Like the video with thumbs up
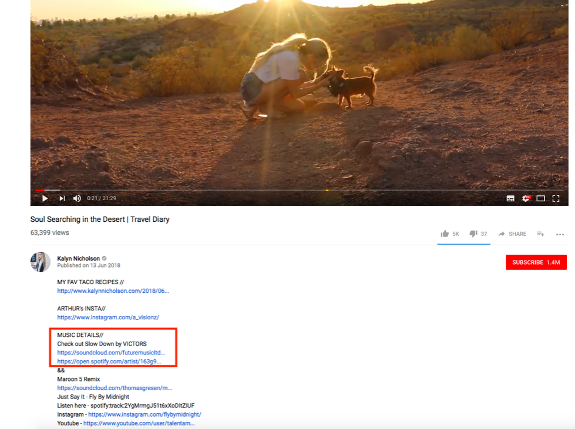 (449, 234)
